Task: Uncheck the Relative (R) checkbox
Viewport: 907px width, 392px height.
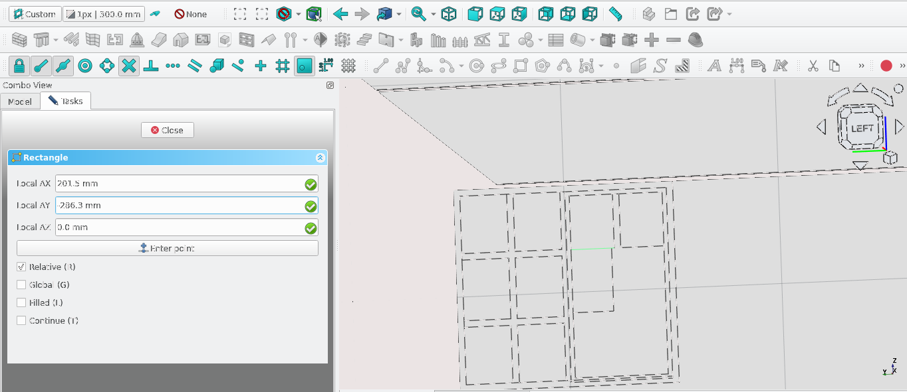Action: coord(21,267)
